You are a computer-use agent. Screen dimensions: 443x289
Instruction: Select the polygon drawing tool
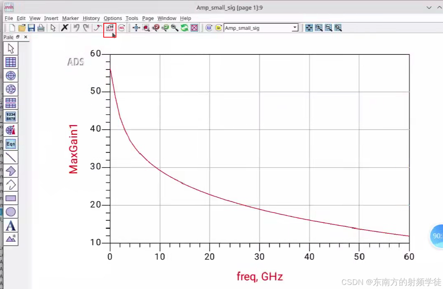click(11, 171)
